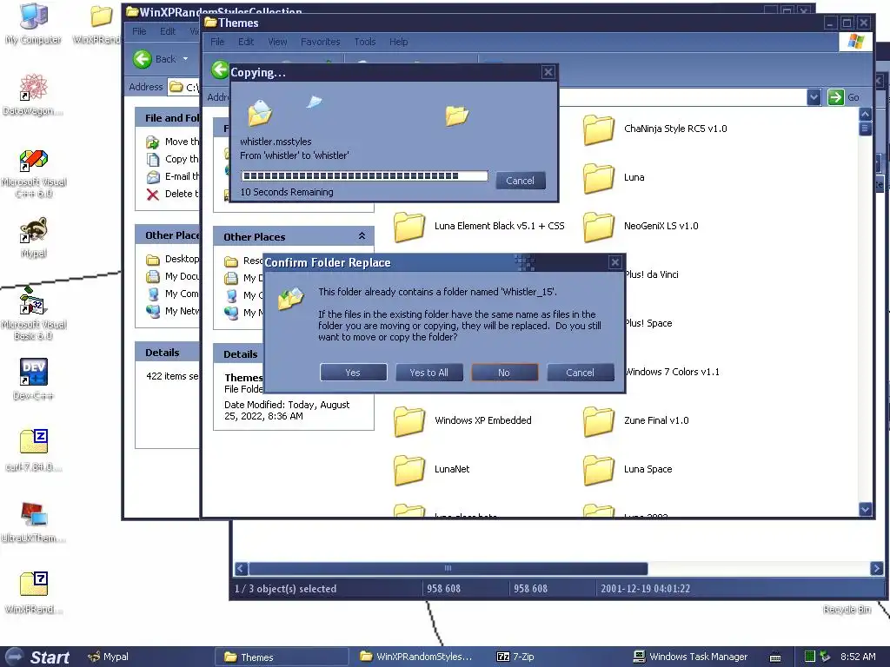Click the Windows flag logo in Themes window

point(855,42)
